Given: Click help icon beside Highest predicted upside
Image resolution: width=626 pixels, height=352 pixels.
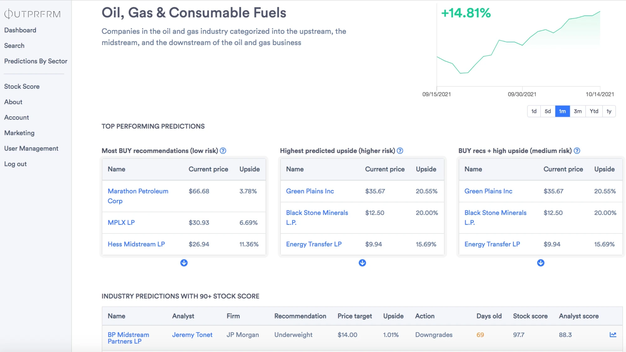Looking at the screenshot, I should pos(400,151).
